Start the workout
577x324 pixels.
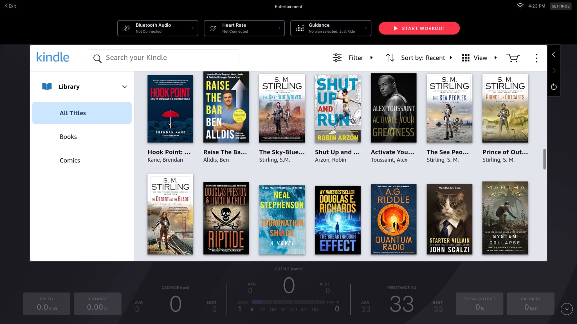[x=419, y=28]
